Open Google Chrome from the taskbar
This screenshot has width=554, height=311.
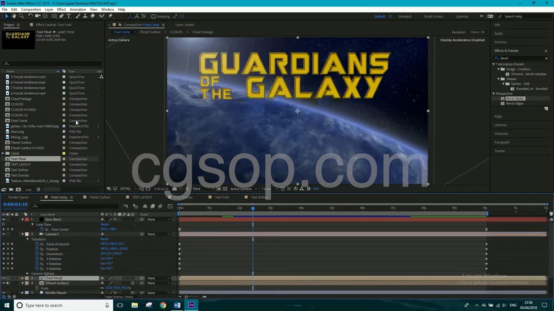(163, 305)
